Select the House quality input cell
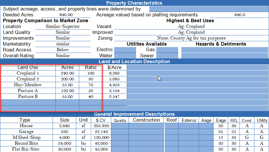This screenshot has width=269, height=152. pyautogui.click(x=120, y=126)
